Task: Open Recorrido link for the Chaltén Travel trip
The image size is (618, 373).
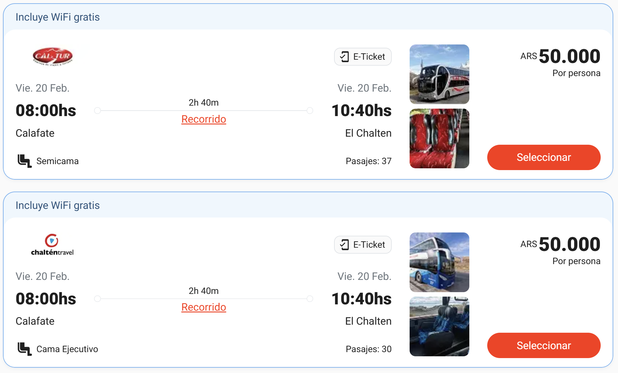Action: [x=204, y=307]
